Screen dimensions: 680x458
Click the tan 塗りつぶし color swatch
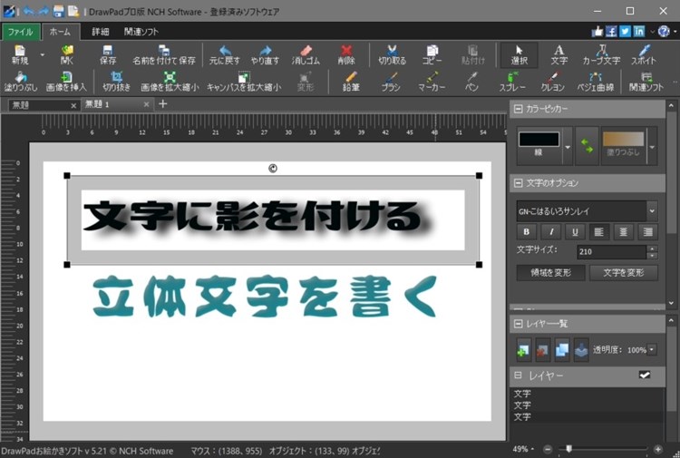(x=623, y=140)
